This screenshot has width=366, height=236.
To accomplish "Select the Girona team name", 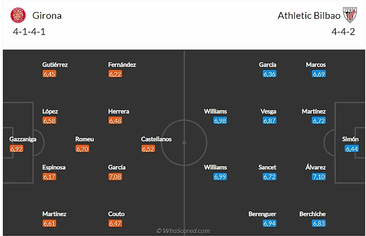I will click(x=47, y=16).
